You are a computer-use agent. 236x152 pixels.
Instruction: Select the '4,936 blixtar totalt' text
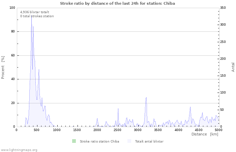click(35, 12)
